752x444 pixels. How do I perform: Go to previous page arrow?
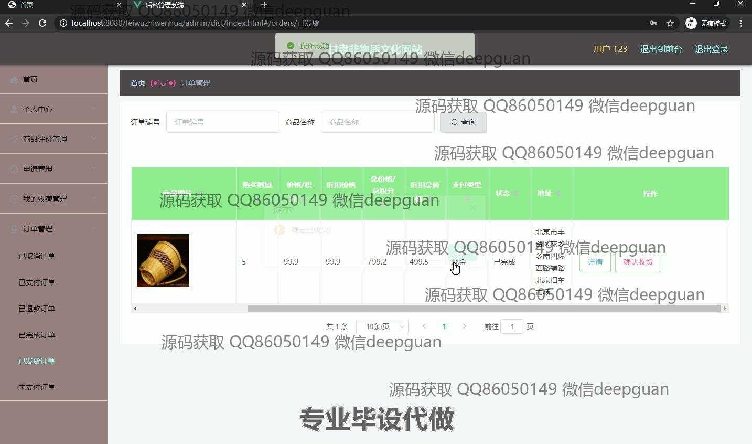(x=424, y=326)
